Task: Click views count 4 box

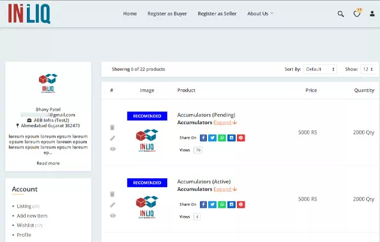Action: pyautogui.click(x=197, y=217)
